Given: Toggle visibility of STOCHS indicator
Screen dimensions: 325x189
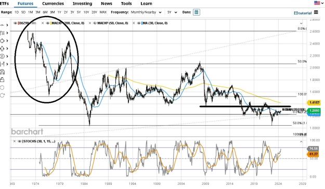Looking at the screenshot, I should (x=19, y=141).
